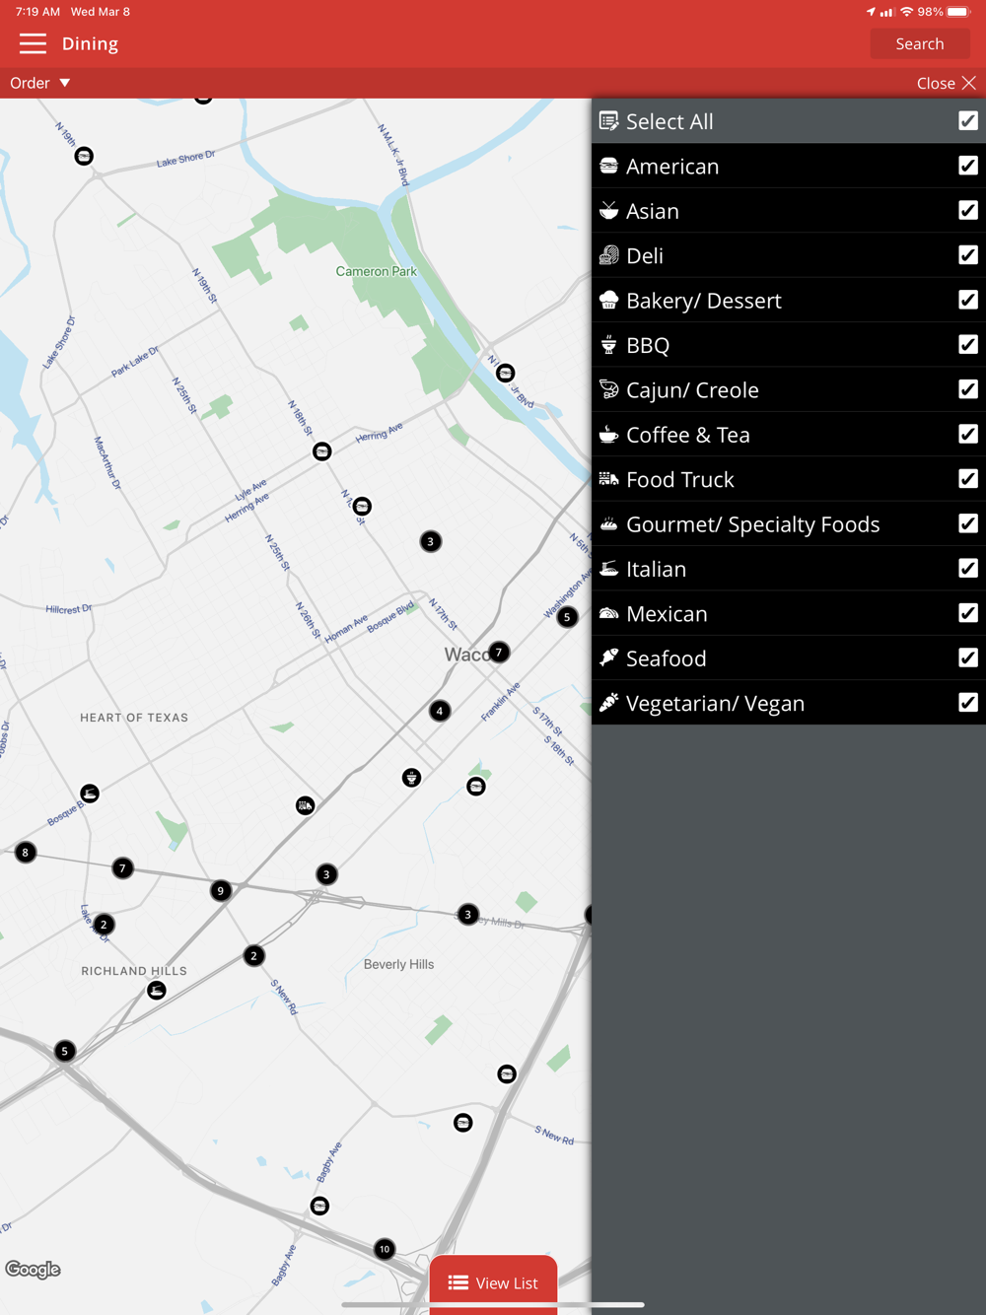
Task: Tap the cluster marker labeled 7 near Bosque
Action: (x=122, y=867)
